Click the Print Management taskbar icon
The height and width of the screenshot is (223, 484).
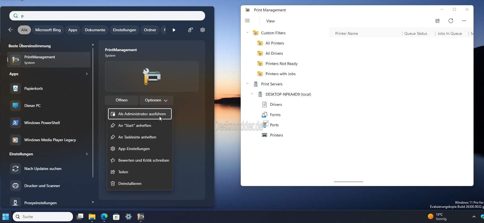tap(141, 217)
